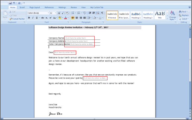Apply the Heading 1 style

click(x=136, y=15)
